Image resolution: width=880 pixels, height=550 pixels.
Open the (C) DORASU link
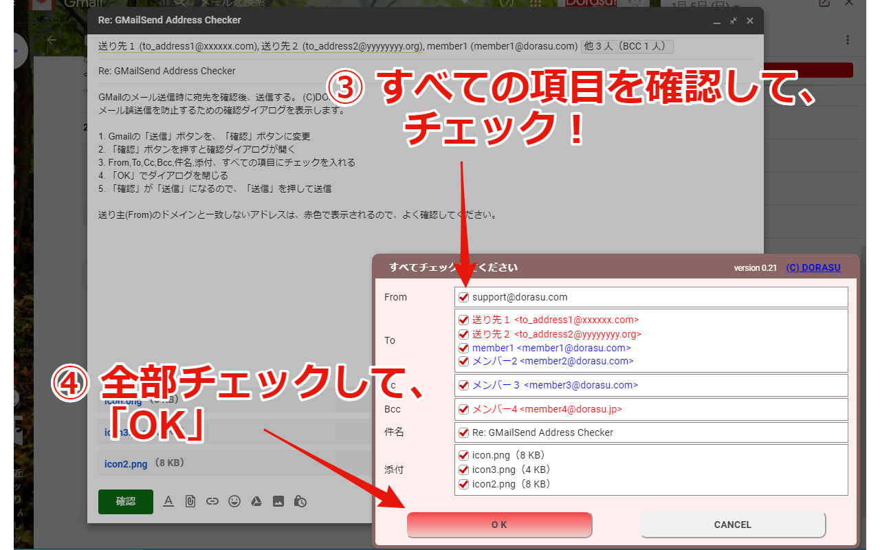(813, 267)
